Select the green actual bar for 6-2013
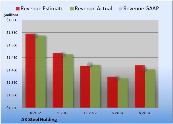Screen dimensions: 173x124 150,88
